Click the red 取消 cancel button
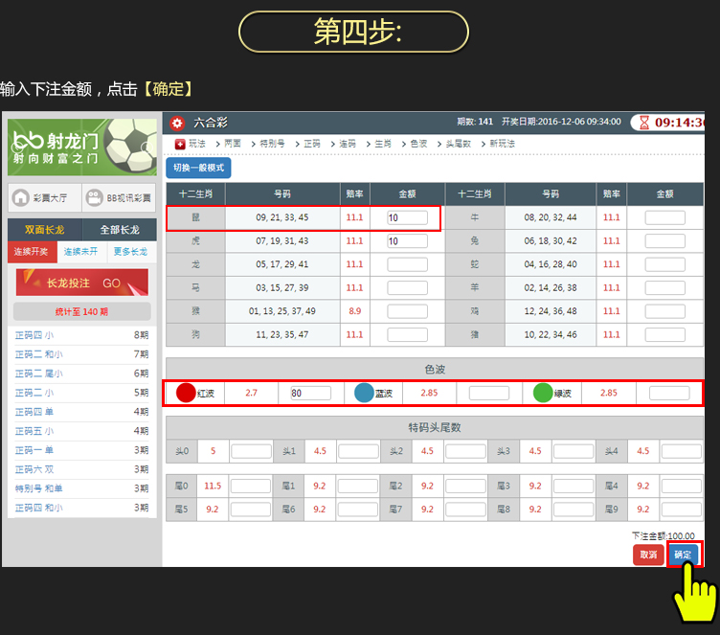Image resolution: width=720 pixels, height=635 pixels. coord(648,555)
